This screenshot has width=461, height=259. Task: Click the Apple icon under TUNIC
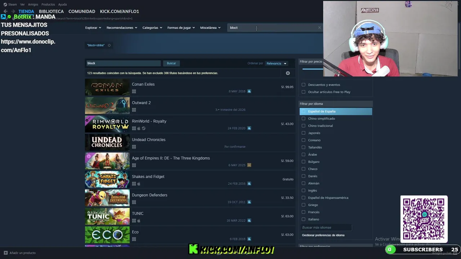point(139,221)
